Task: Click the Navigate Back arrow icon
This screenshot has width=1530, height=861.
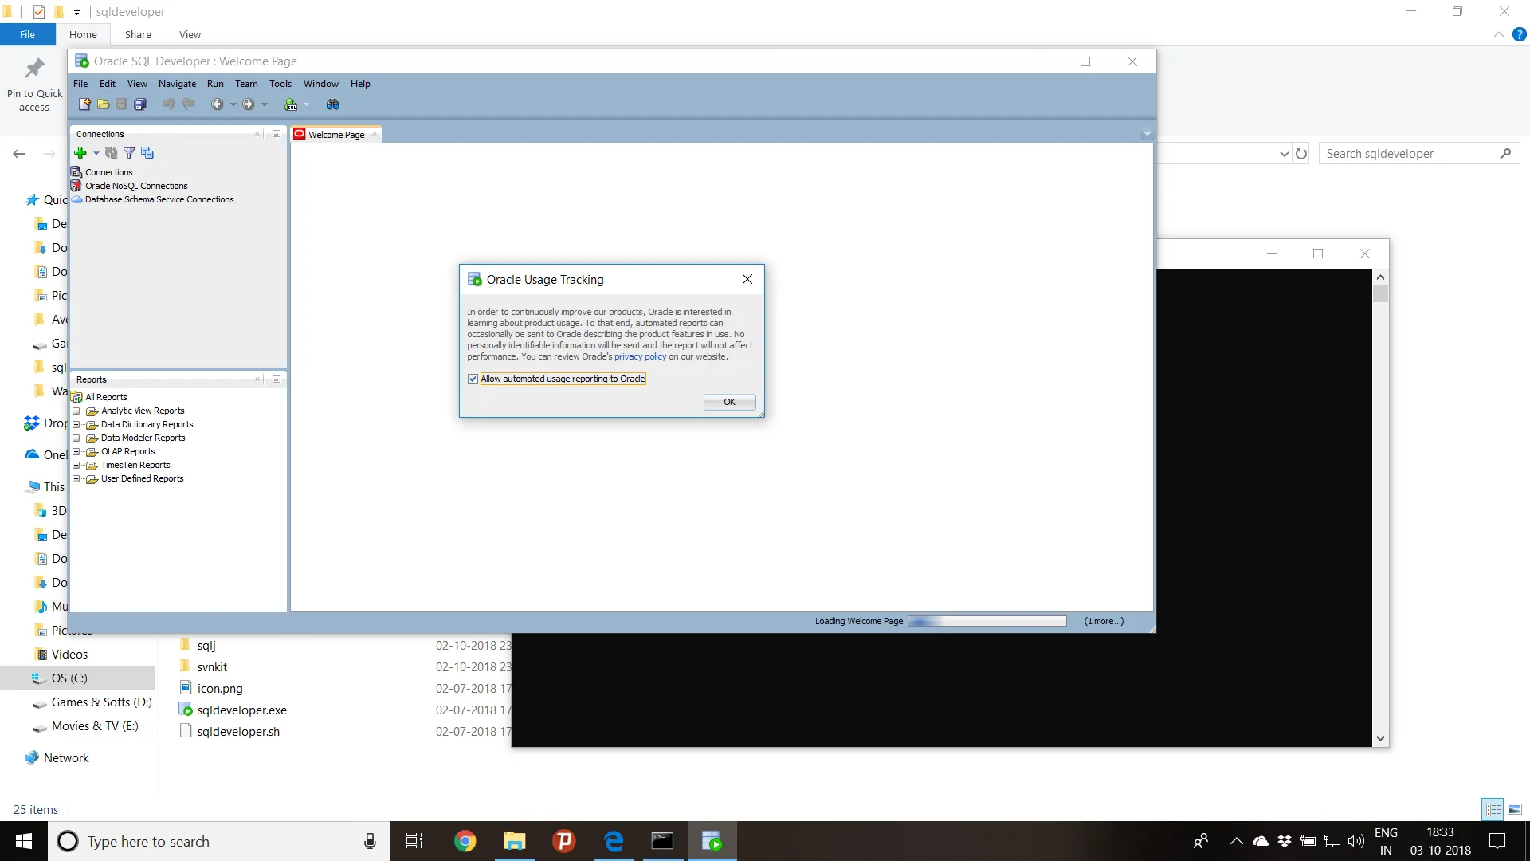Action: click(217, 104)
